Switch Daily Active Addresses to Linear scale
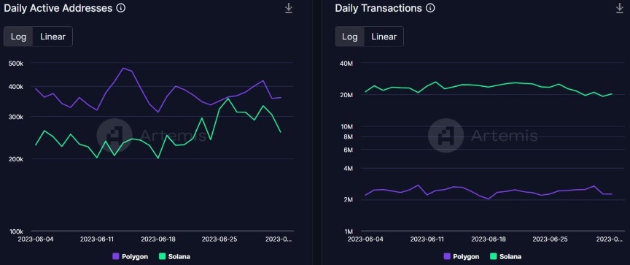Viewport: 630px width, 265px height. point(52,37)
